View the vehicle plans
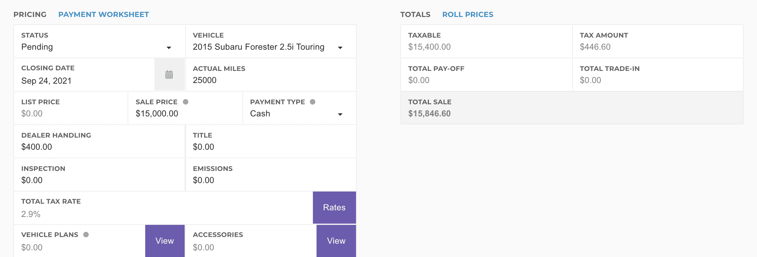This screenshot has width=757, height=257. click(165, 241)
